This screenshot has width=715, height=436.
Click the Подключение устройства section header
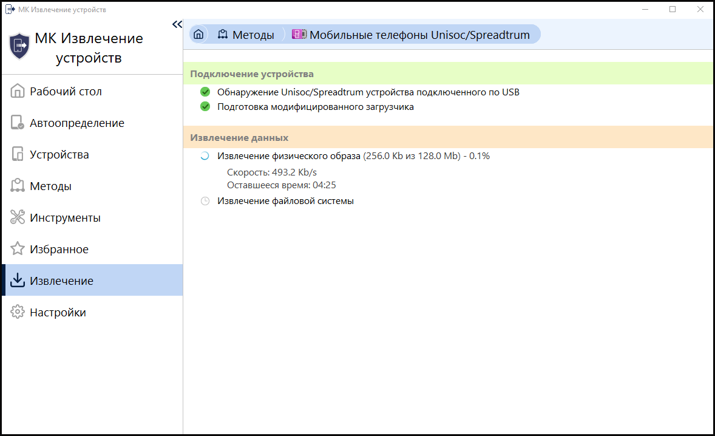pyautogui.click(x=252, y=74)
